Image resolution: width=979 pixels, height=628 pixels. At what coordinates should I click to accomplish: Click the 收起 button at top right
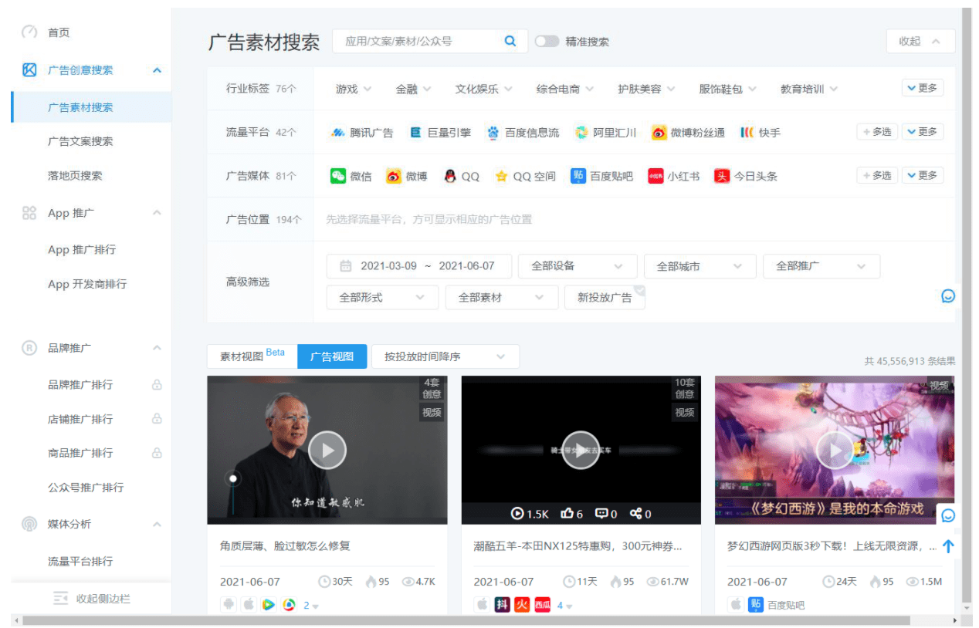[920, 41]
